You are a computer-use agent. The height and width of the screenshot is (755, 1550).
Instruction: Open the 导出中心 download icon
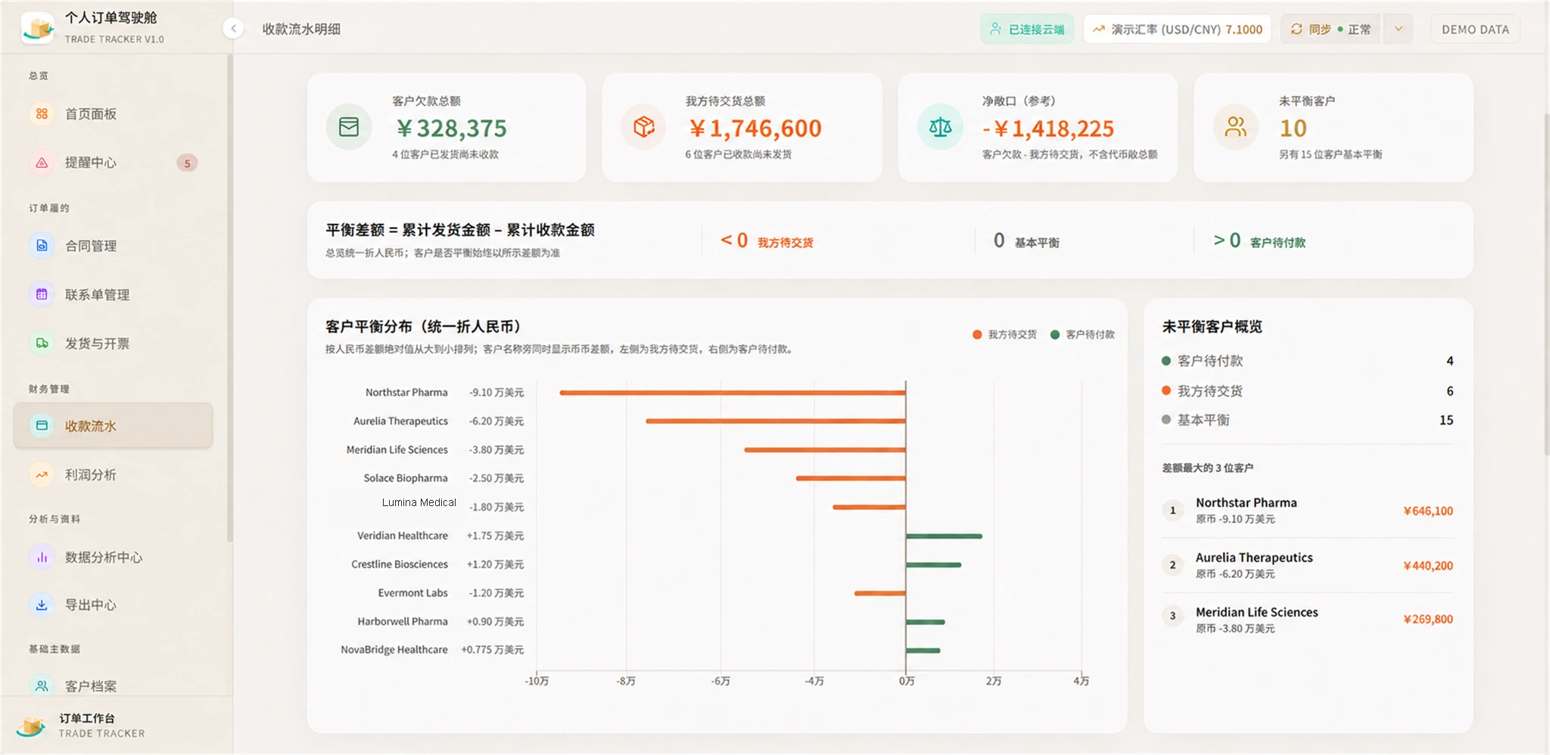pos(42,605)
